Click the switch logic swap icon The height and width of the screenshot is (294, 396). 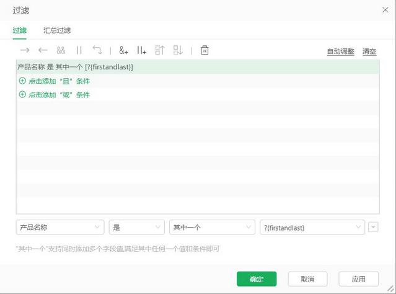pyautogui.click(x=97, y=50)
